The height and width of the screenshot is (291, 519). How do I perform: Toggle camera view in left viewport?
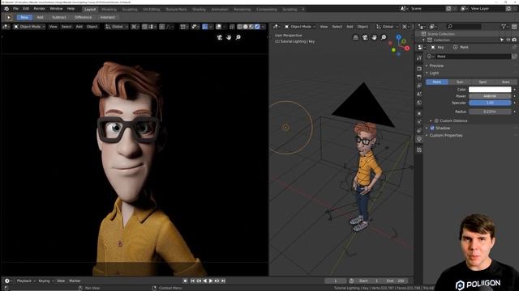pyautogui.click(x=220, y=37)
